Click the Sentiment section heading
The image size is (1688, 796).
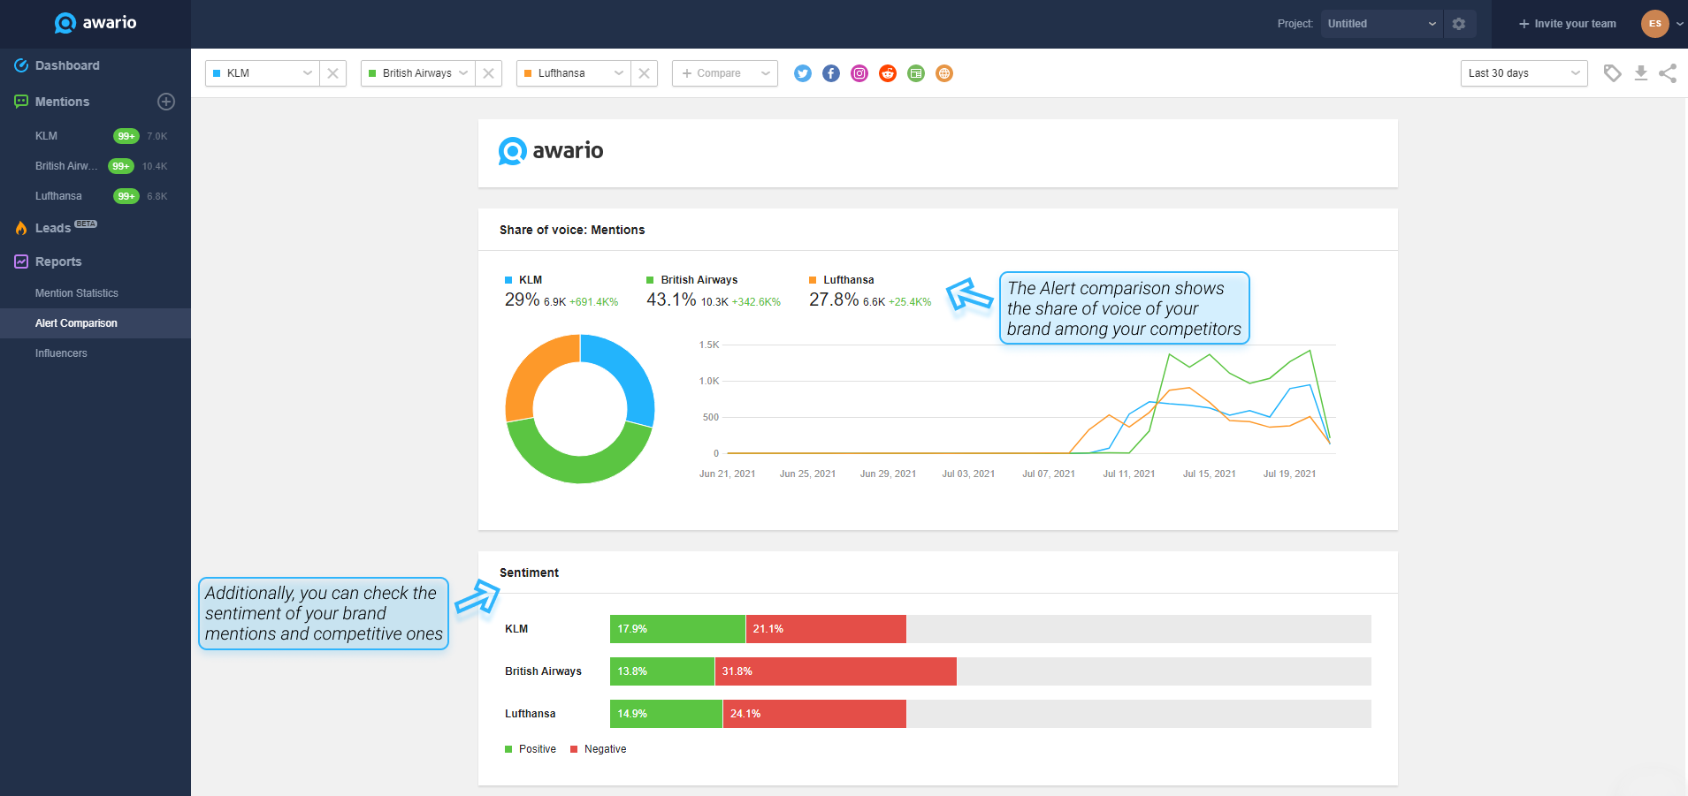[529, 572]
